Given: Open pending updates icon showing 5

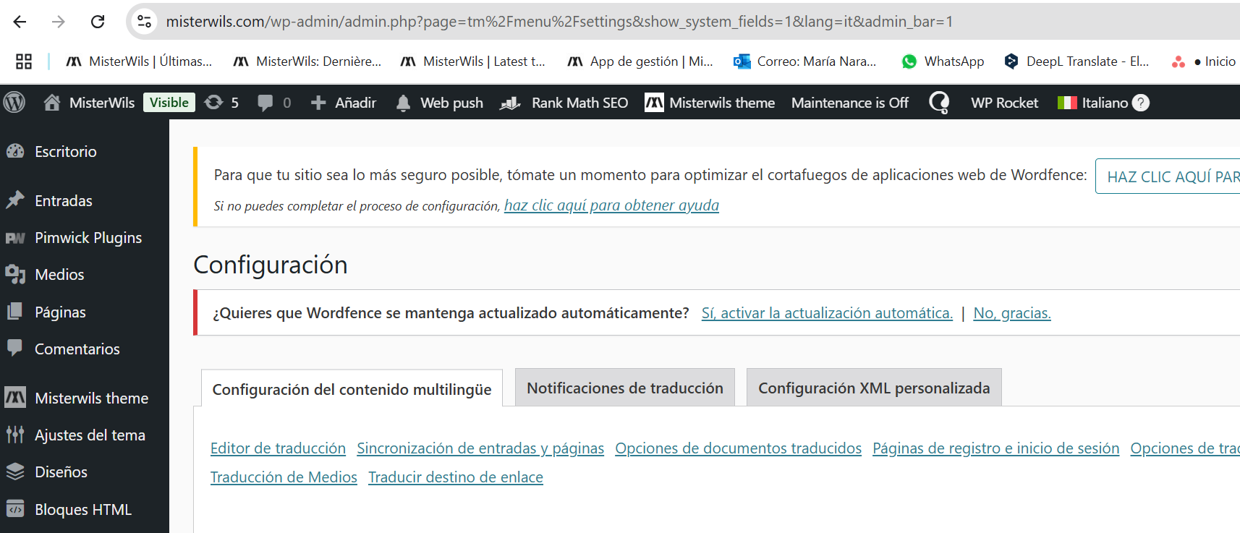Looking at the screenshot, I should pos(213,103).
